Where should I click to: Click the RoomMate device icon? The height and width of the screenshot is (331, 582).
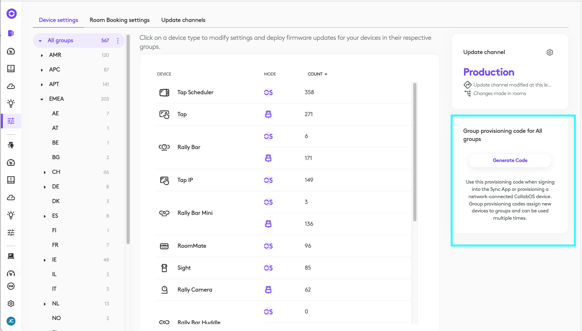(x=164, y=246)
